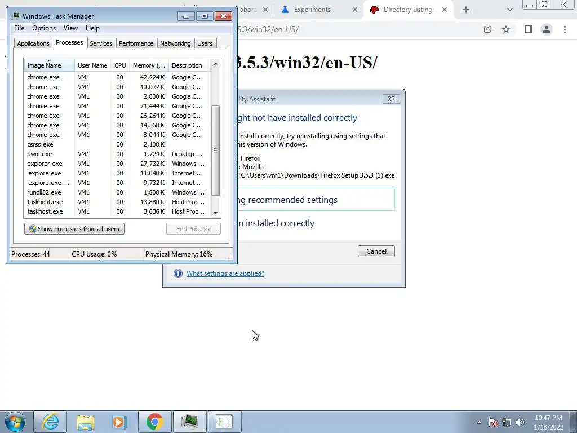Screen dimensions: 577x433
Task: Click the process list scrollbar thumb
Action: 216,150
